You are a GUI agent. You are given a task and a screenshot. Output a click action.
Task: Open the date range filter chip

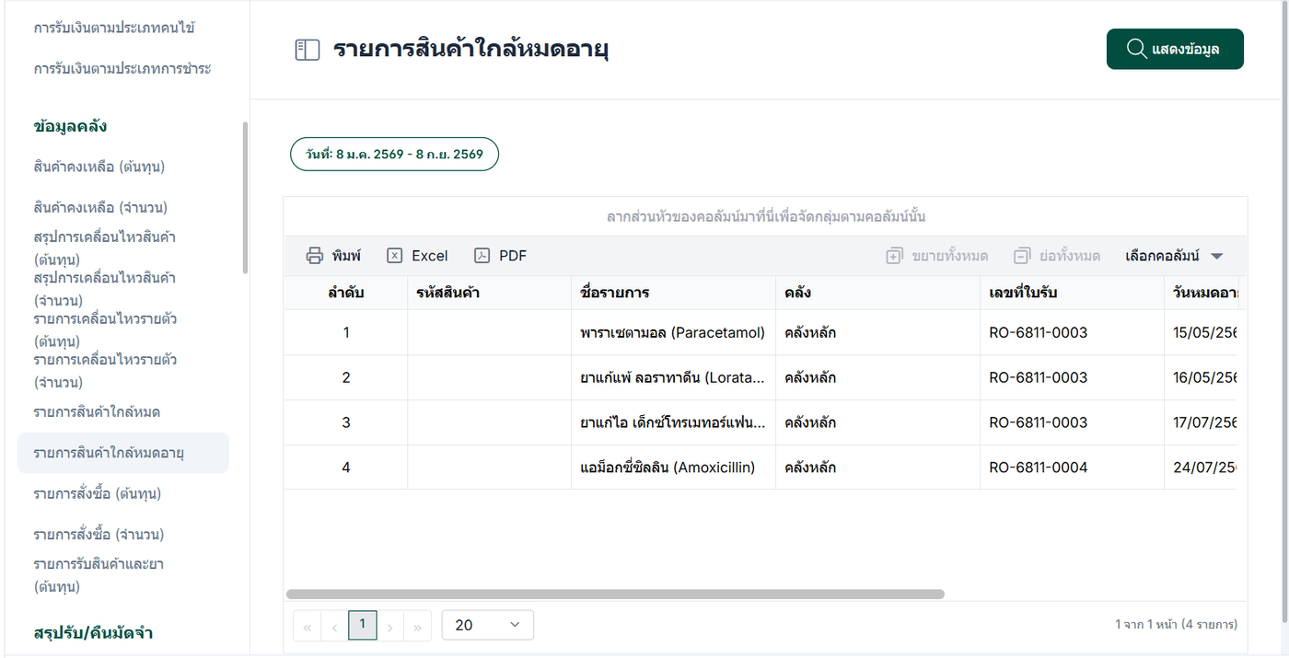[394, 155]
